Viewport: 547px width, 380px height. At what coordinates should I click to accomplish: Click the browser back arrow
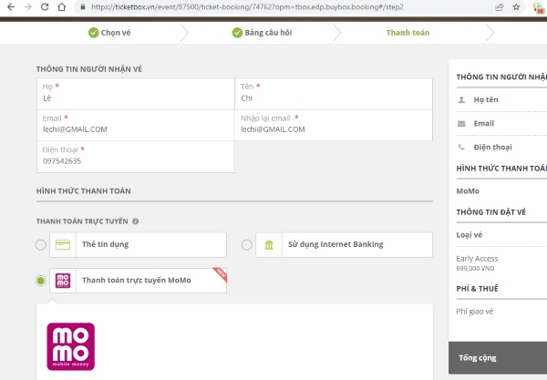coord(10,6)
